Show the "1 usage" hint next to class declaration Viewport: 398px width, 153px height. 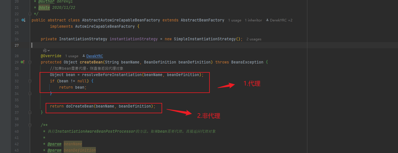tap(235, 20)
